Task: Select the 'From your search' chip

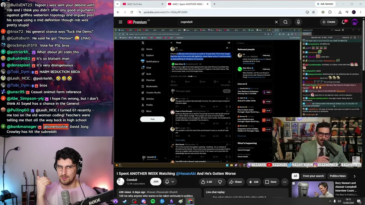Action: pos(313,176)
